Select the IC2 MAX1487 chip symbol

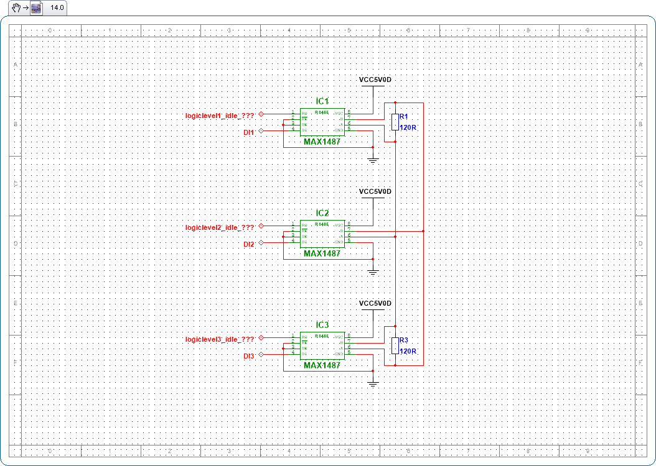click(x=322, y=234)
